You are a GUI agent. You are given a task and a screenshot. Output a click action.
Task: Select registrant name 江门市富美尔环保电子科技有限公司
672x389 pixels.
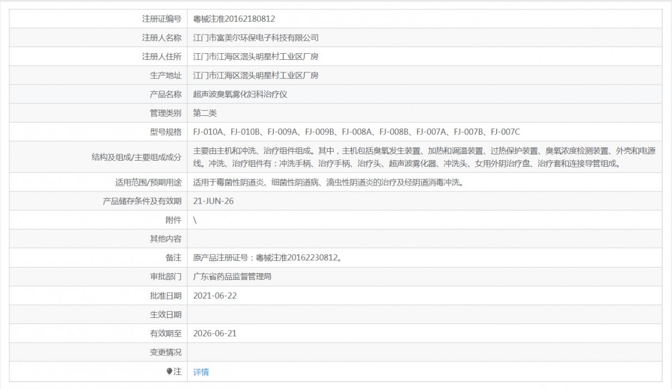(x=255, y=38)
